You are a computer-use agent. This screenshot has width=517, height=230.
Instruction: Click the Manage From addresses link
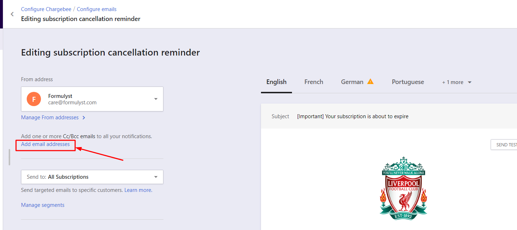(50, 117)
